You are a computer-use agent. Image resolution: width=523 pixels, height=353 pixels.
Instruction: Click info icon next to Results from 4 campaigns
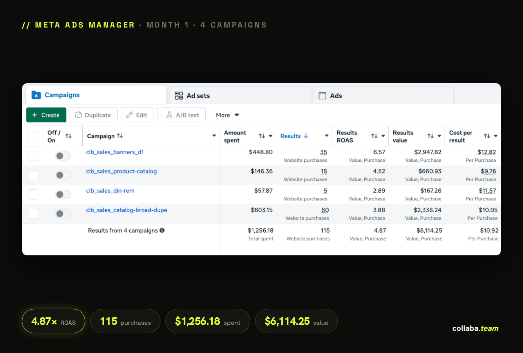[162, 230]
